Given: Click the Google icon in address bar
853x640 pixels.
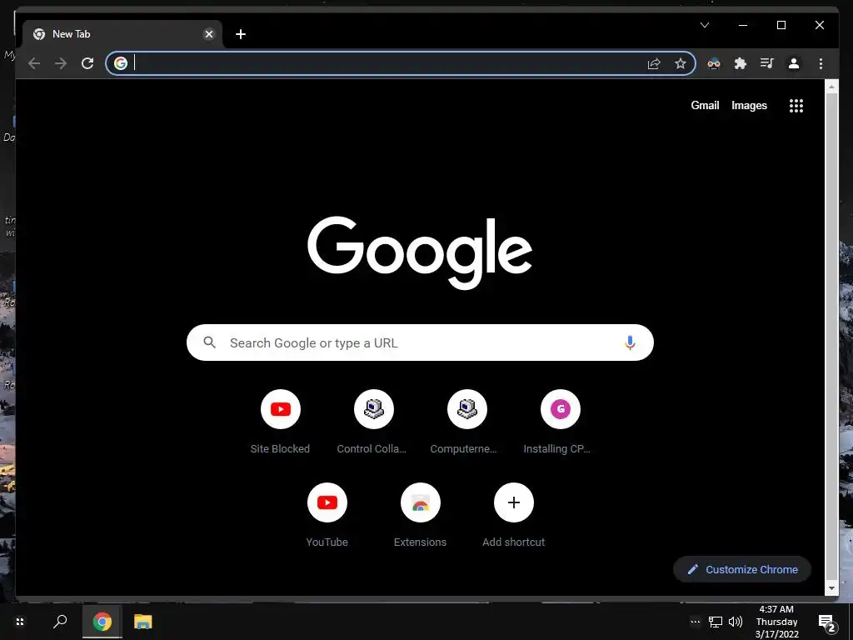Looking at the screenshot, I should [121, 63].
